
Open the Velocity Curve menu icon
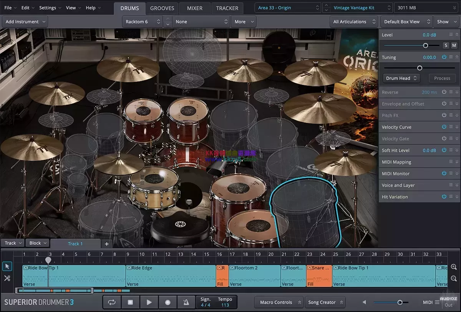[451, 127]
